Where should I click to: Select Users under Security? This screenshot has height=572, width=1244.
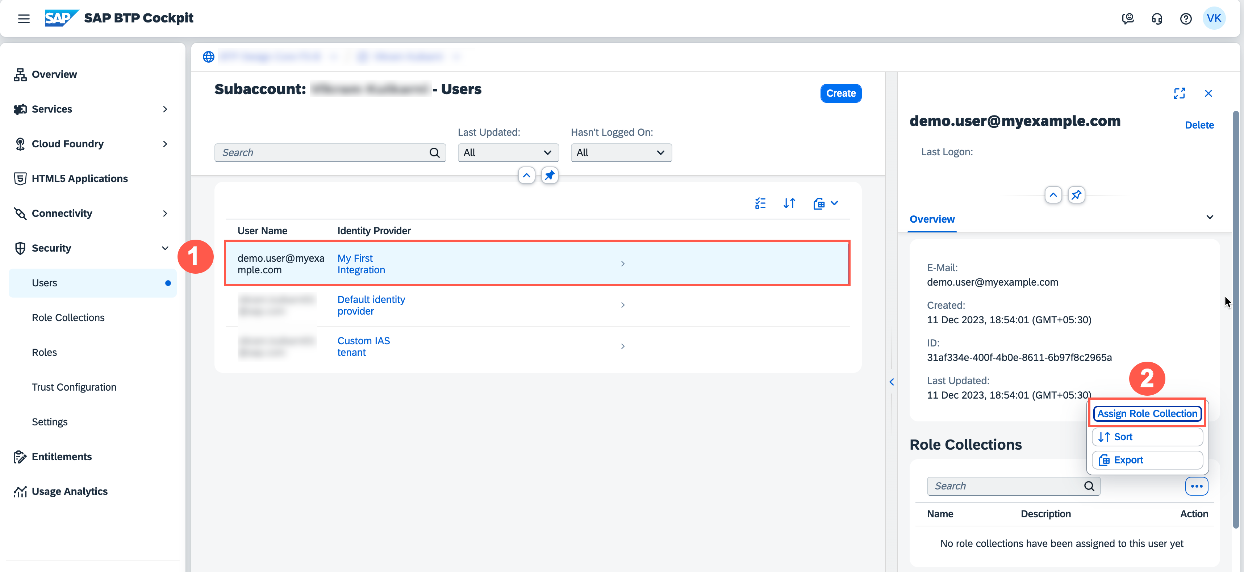point(92,283)
